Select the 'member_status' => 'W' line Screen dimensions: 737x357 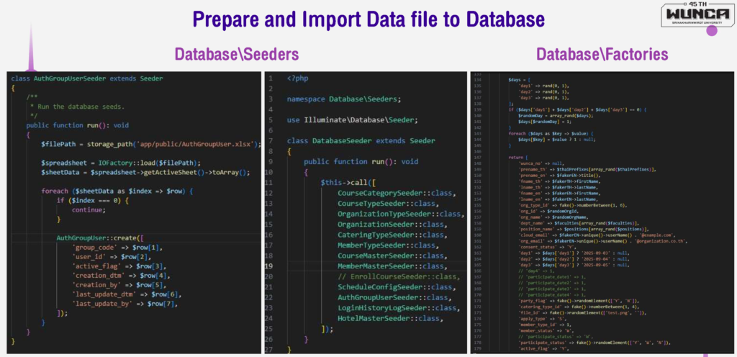point(547,330)
